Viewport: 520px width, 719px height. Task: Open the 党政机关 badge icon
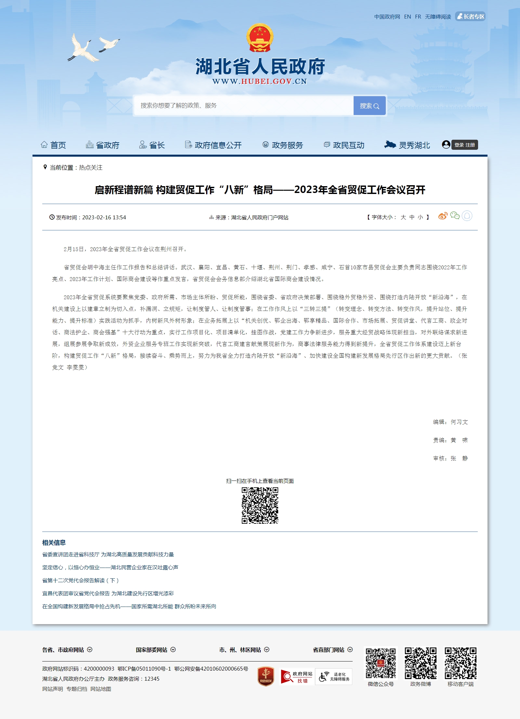[x=266, y=676]
